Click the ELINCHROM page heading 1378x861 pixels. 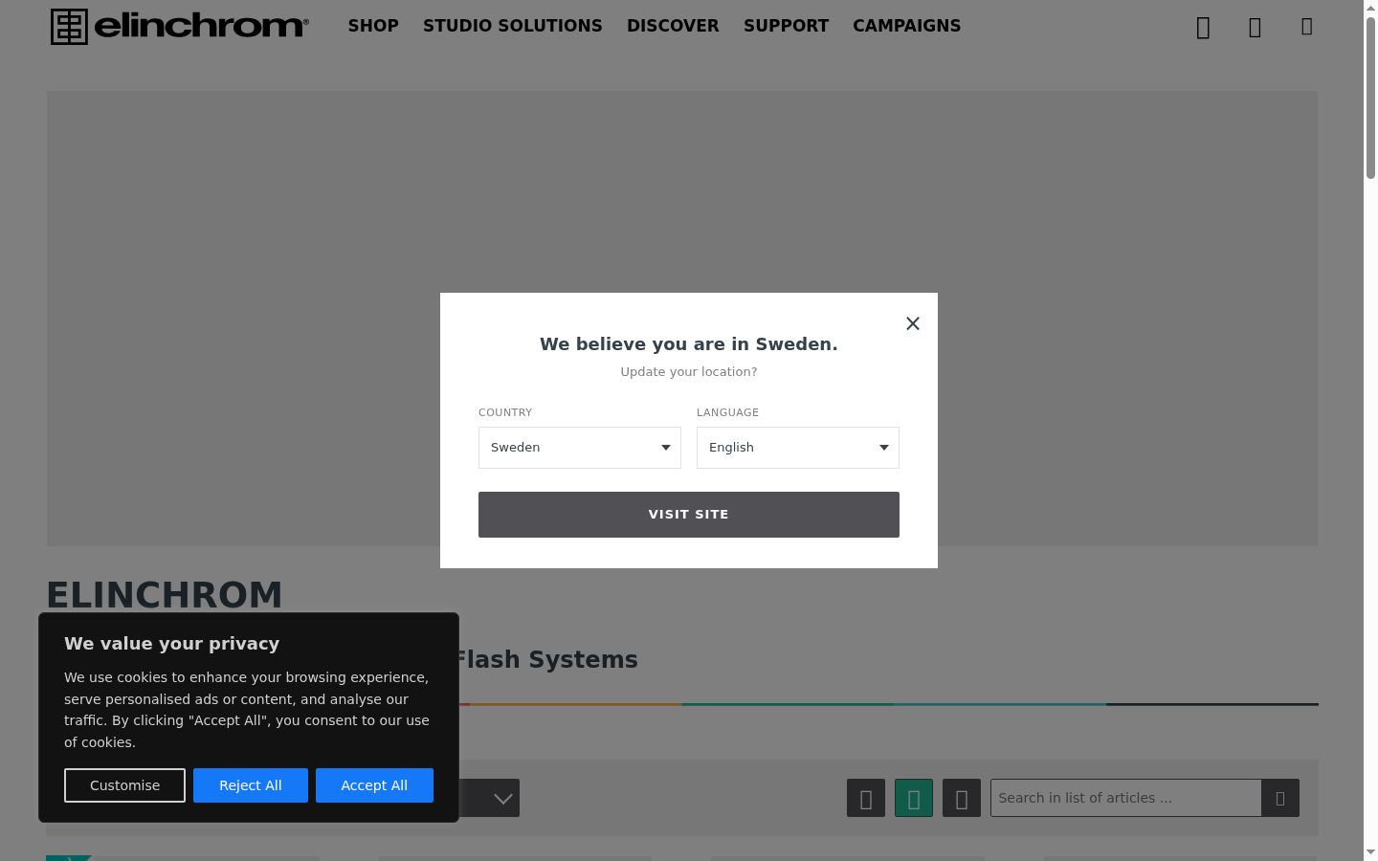[165, 595]
